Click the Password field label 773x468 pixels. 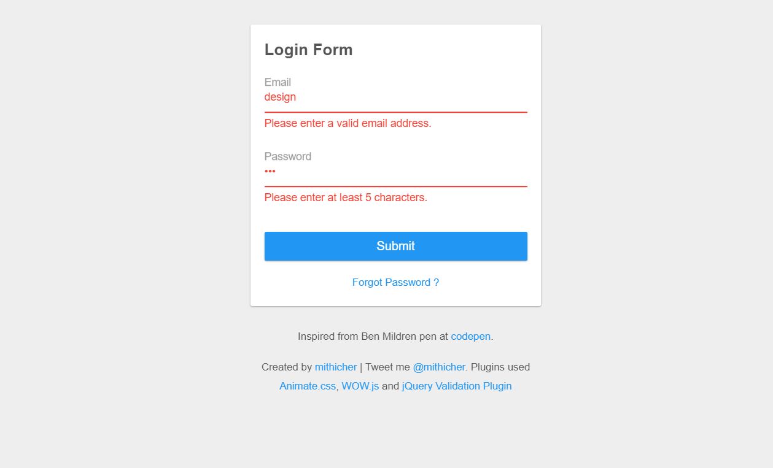pos(287,156)
